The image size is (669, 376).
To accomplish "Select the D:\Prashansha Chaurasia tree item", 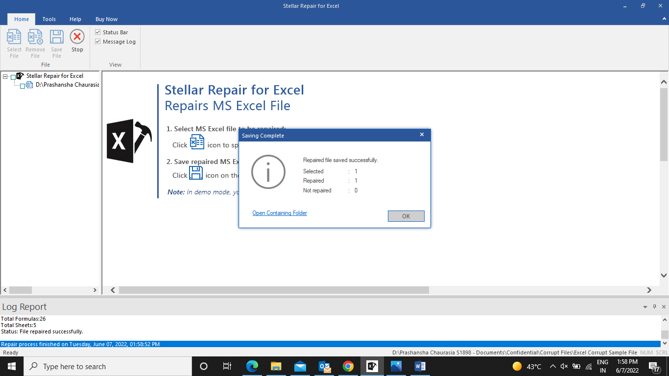I will click(68, 85).
